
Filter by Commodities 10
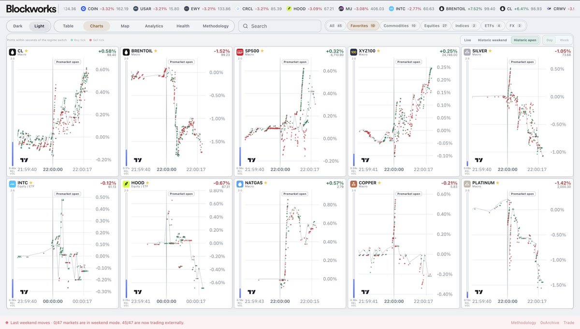400,26
